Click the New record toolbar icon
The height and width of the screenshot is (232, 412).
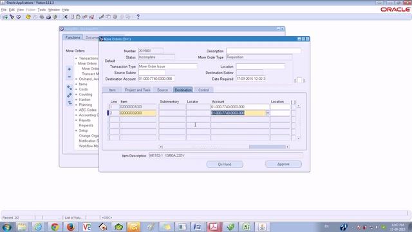click(5, 17)
